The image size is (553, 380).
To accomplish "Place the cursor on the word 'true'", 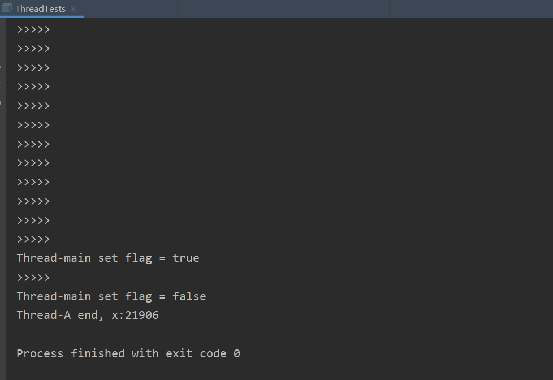I will [x=186, y=258].
